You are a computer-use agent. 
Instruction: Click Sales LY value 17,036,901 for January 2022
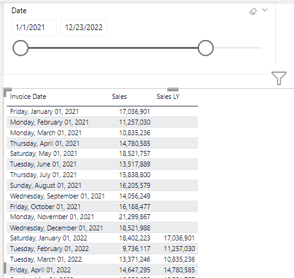[179, 238]
